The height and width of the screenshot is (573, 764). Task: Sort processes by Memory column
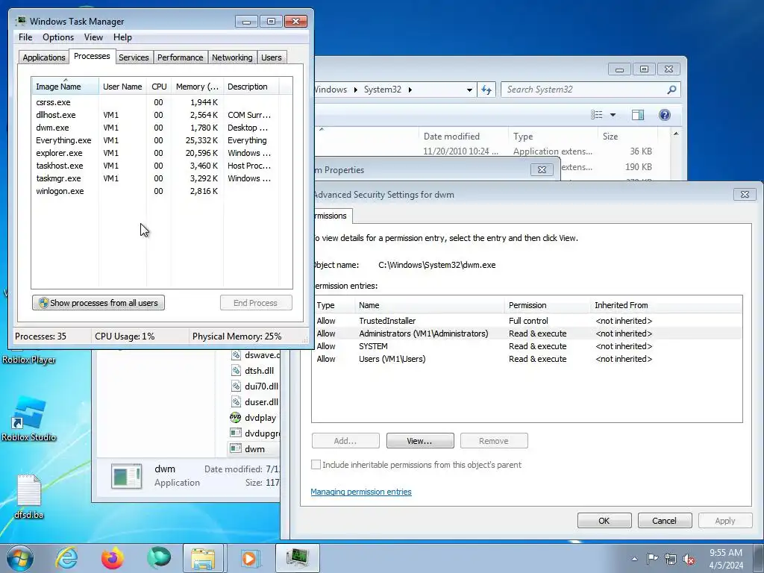(x=197, y=87)
